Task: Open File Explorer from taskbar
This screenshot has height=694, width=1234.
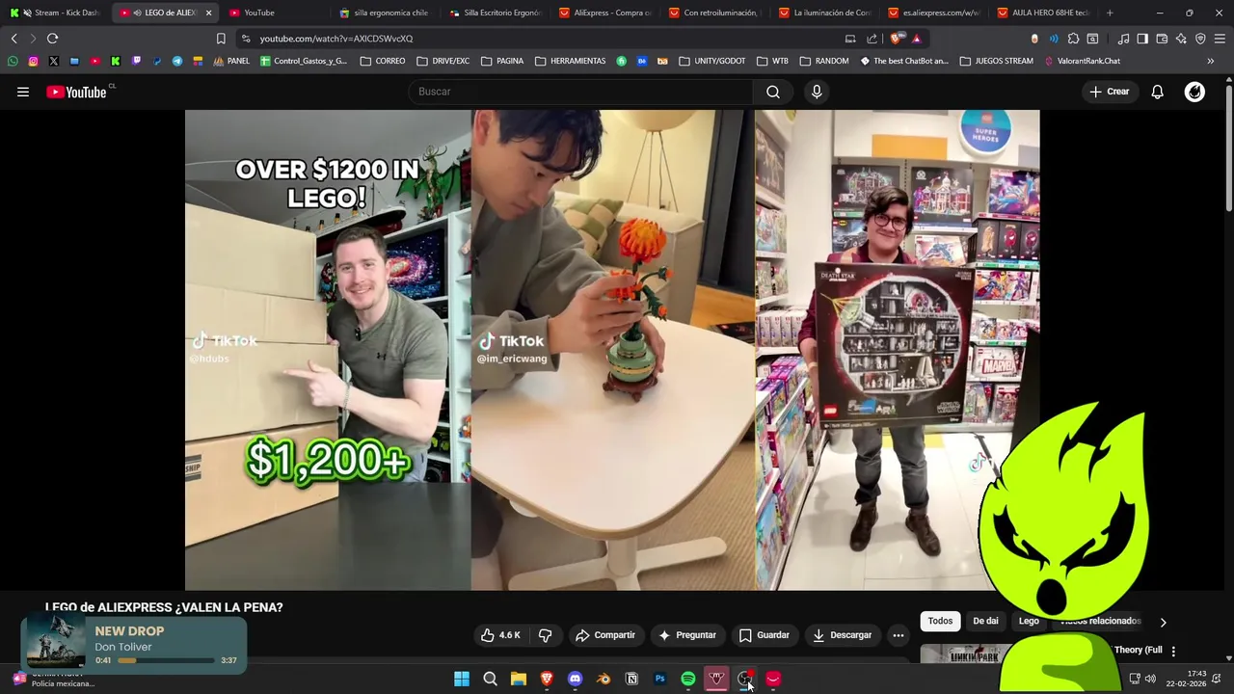Action: (x=519, y=679)
